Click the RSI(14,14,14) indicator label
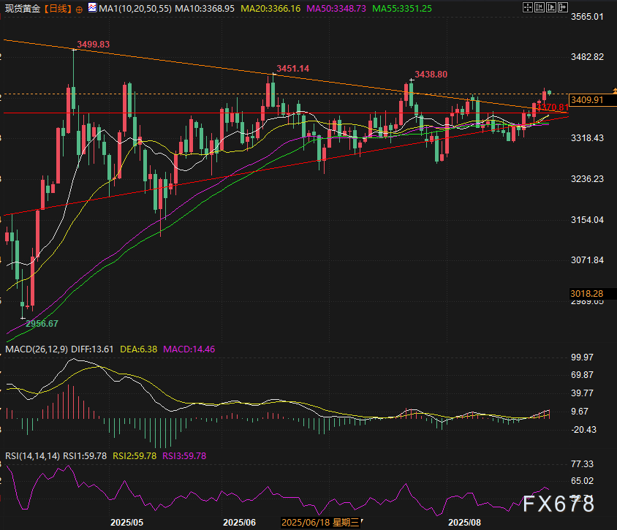617x530 pixels. click(x=32, y=455)
